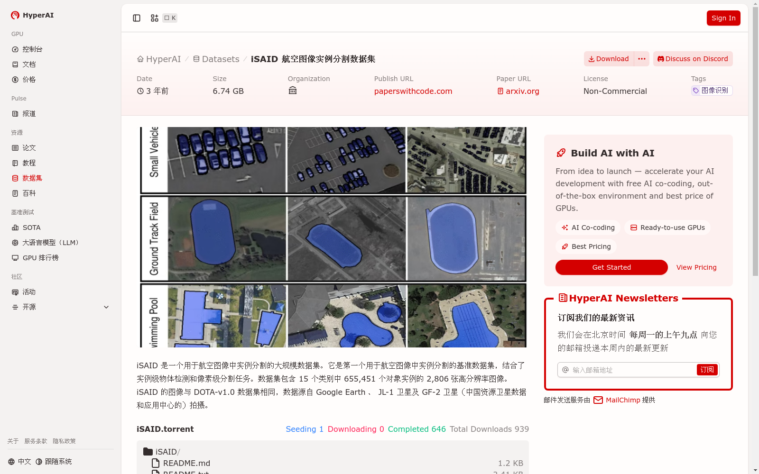Screen dimensions: 759x474
Task: Click the Build AI with AI rocket icon
Action: pyautogui.click(x=561, y=153)
